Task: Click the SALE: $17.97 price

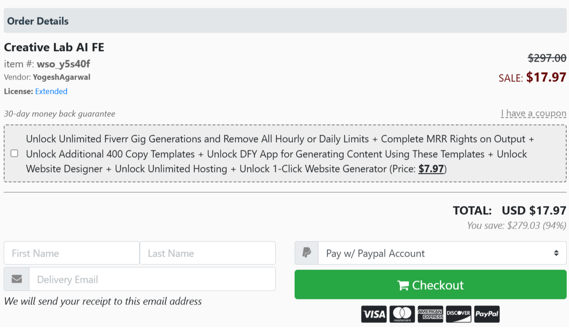Action: pyautogui.click(x=532, y=77)
